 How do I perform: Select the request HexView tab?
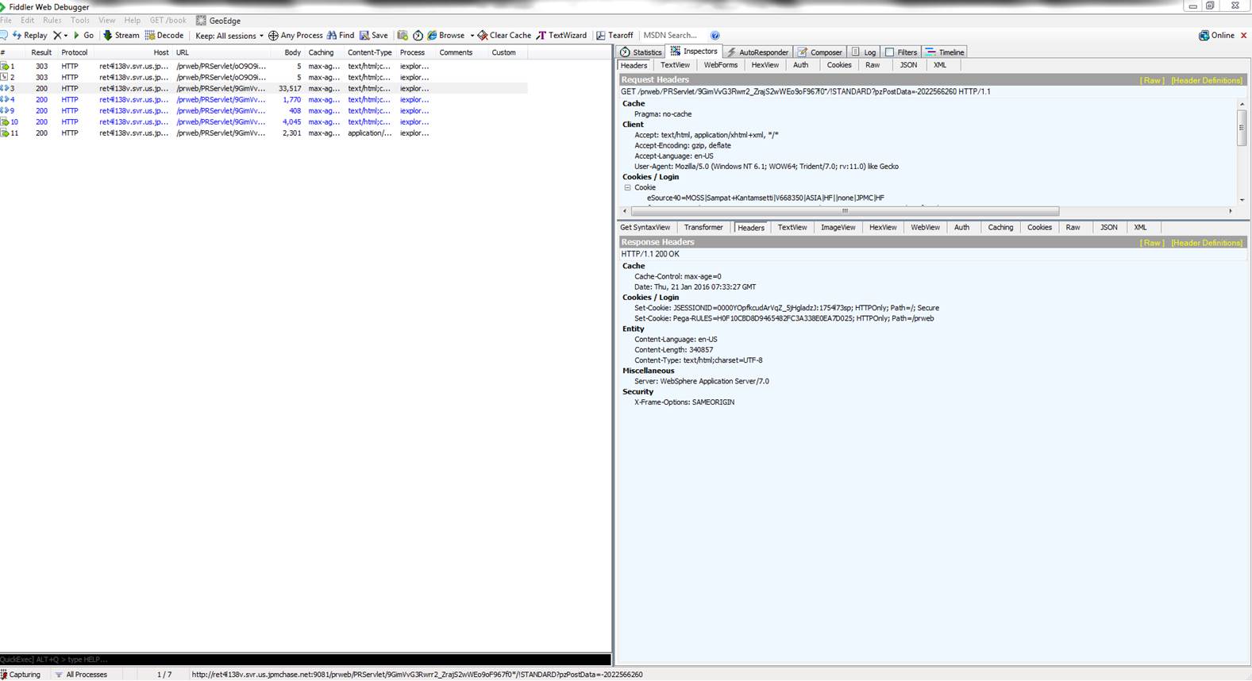[765, 65]
